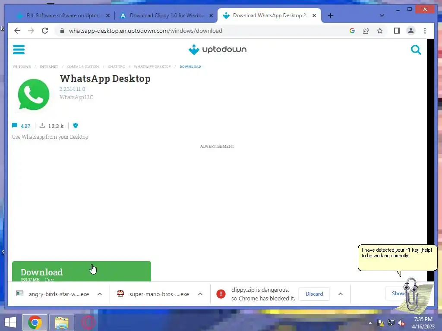Click the green Download button
442x331 pixels.
pyautogui.click(x=82, y=272)
